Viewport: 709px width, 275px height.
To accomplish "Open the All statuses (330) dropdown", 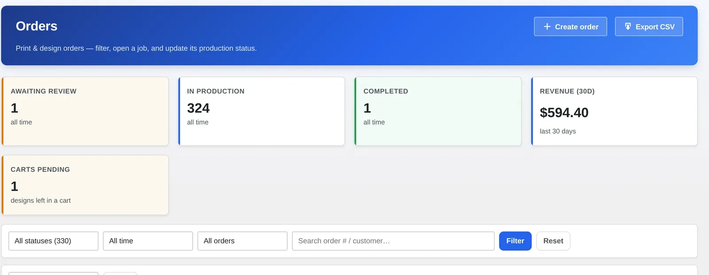I will (x=53, y=241).
